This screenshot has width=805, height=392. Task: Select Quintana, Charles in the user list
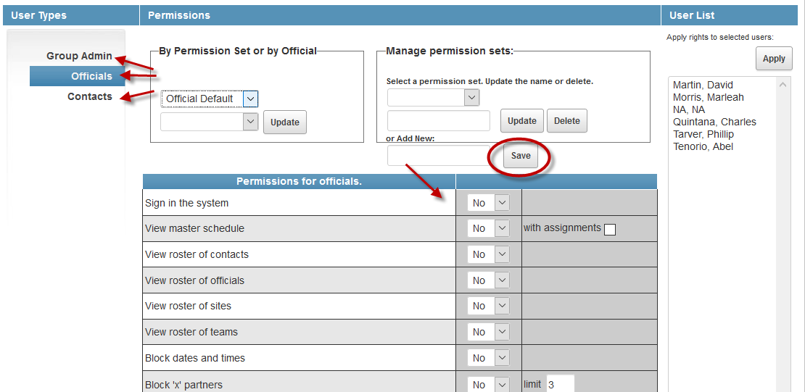coord(714,122)
